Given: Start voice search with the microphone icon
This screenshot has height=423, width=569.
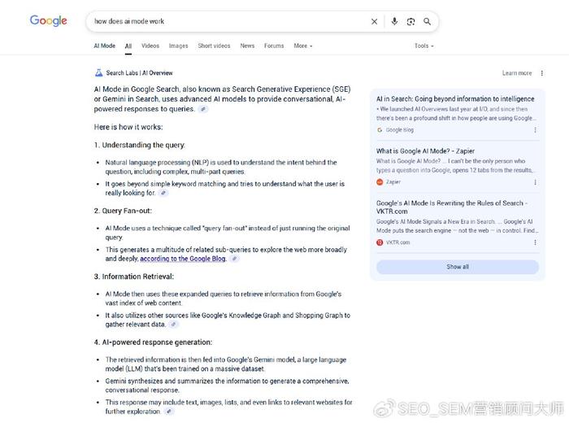Looking at the screenshot, I should click(394, 21).
